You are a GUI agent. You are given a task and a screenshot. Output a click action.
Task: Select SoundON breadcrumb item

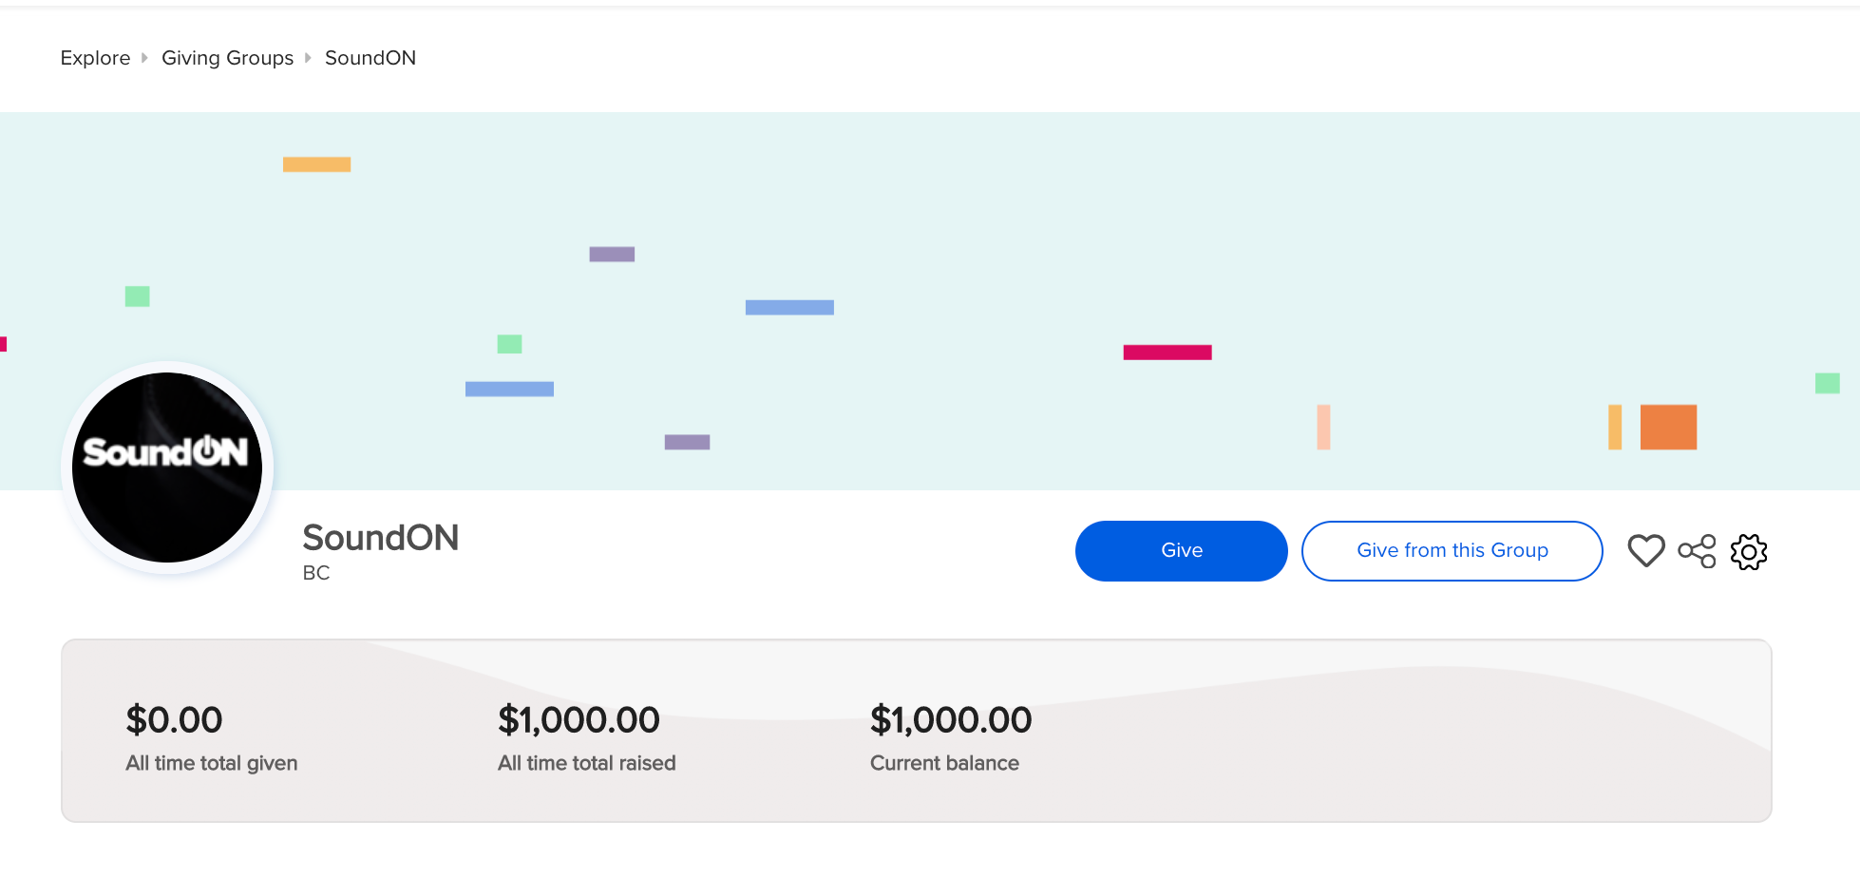[x=370, y=58]
